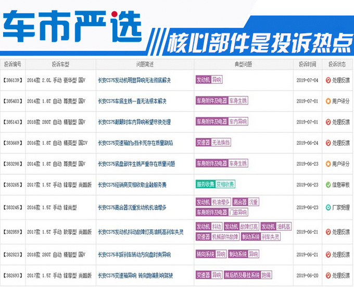Click the 转向系统 tag
The height and width of the screenshot is (287, 354).
coord(206,254)
